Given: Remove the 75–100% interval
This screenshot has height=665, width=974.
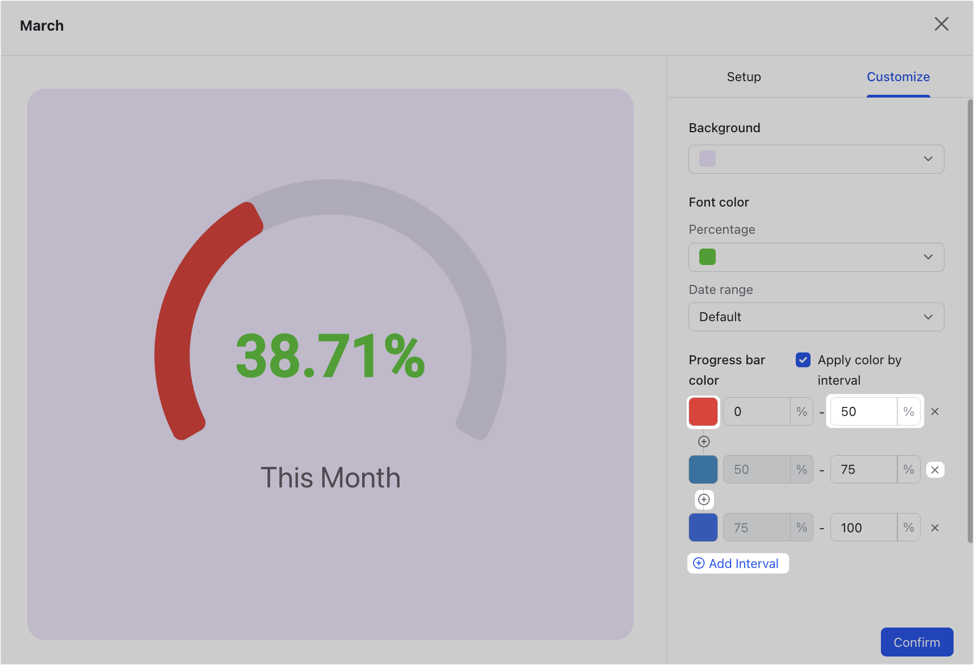Looking at the screenshot, I should [x=935, y=527].
